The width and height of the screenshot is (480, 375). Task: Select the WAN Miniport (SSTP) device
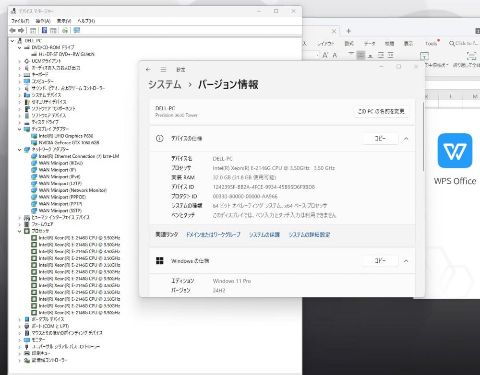click(60, 211)
